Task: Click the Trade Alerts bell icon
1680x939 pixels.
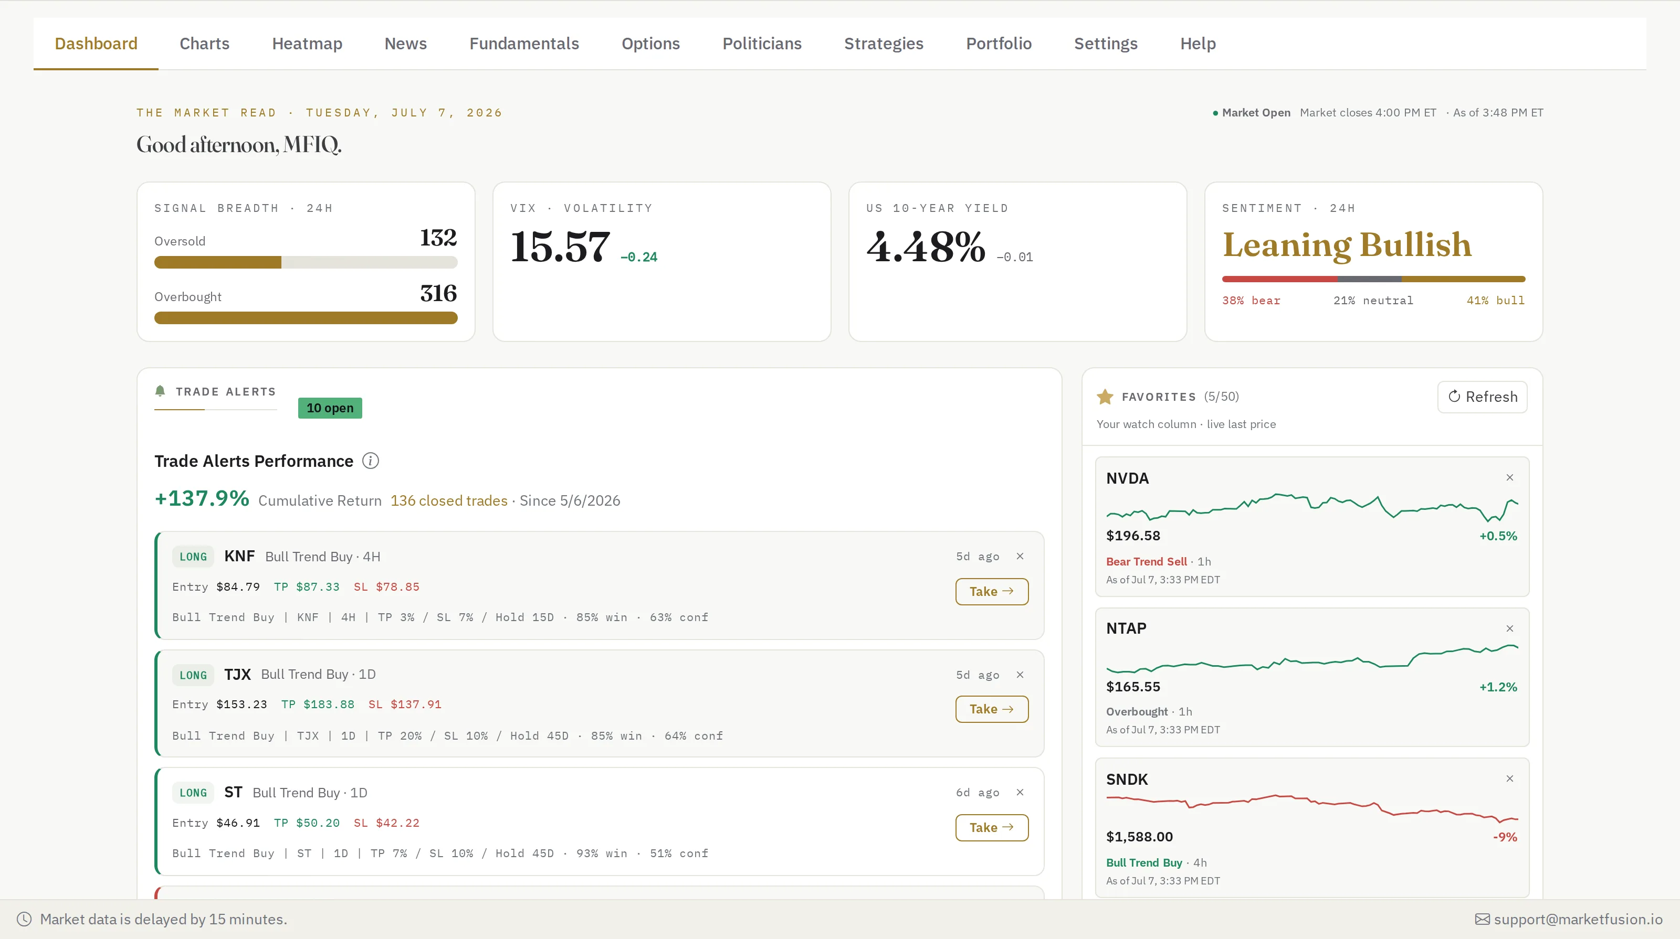Action: tap(160, 391)
